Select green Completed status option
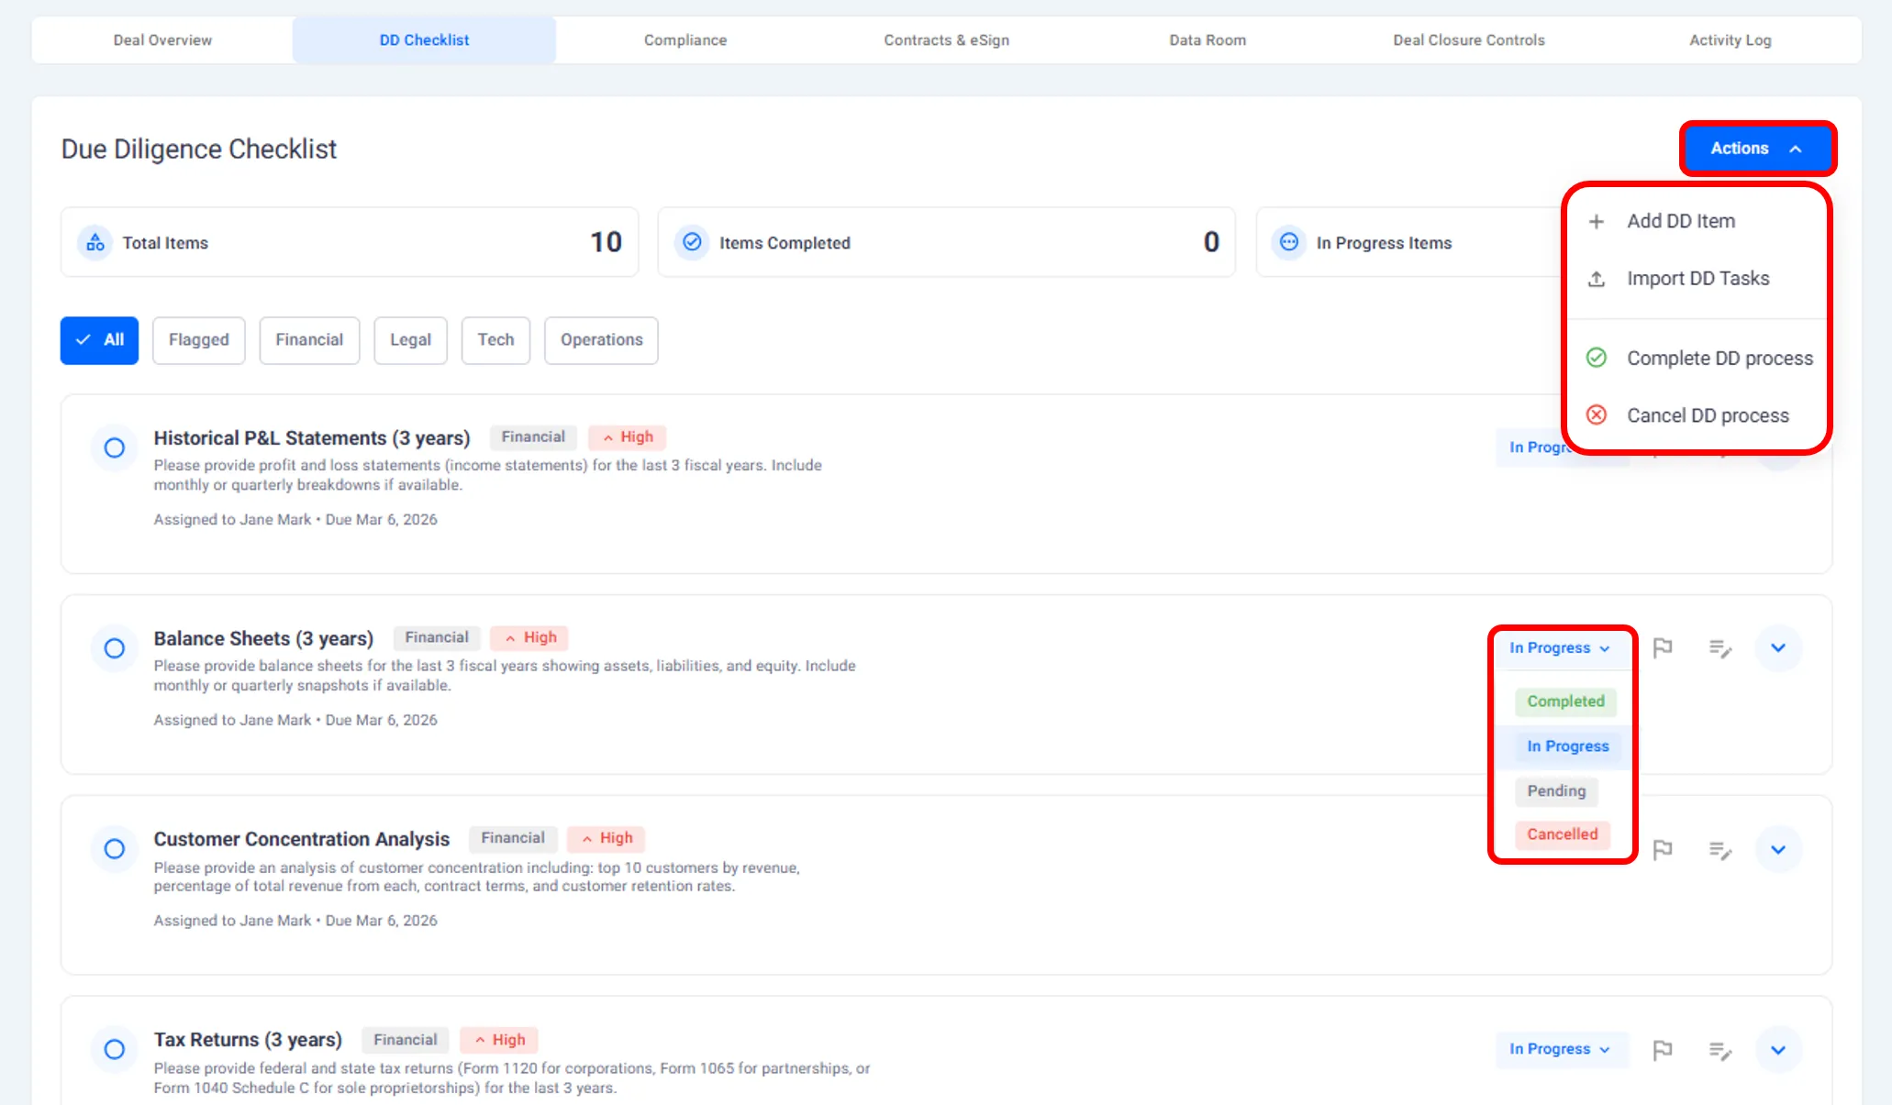 click(x=1564, y=702)
